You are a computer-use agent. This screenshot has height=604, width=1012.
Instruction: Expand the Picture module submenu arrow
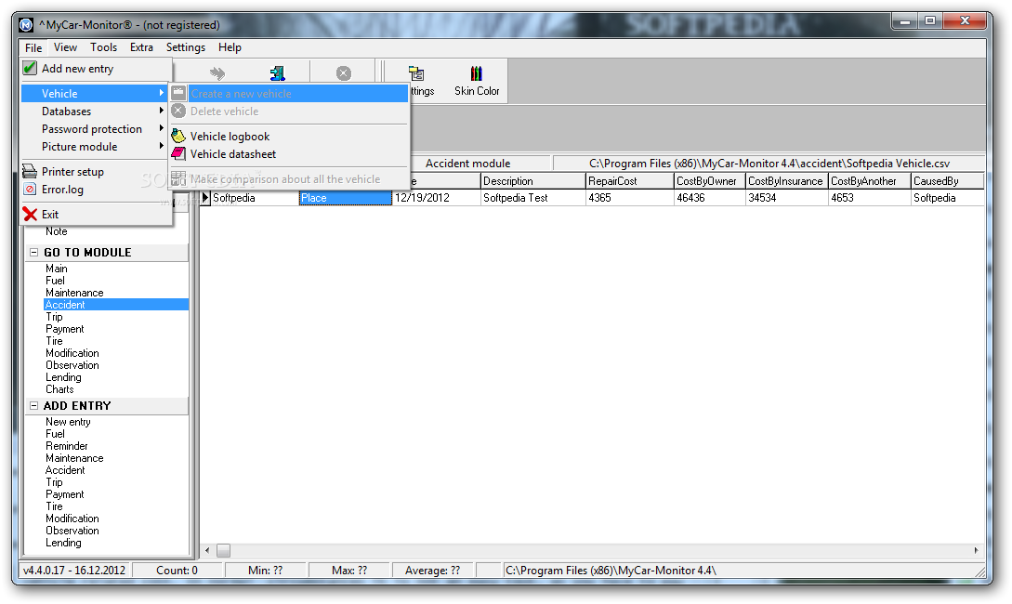click(162, 147)
